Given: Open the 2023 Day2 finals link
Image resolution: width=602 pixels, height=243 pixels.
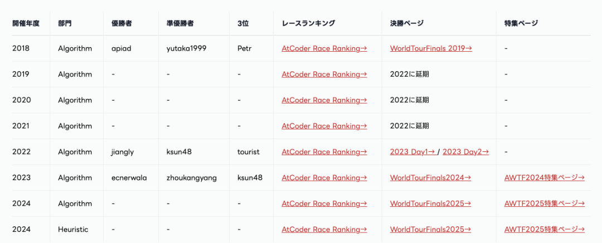Looking at the screenshot, I should tap(465, 152).
